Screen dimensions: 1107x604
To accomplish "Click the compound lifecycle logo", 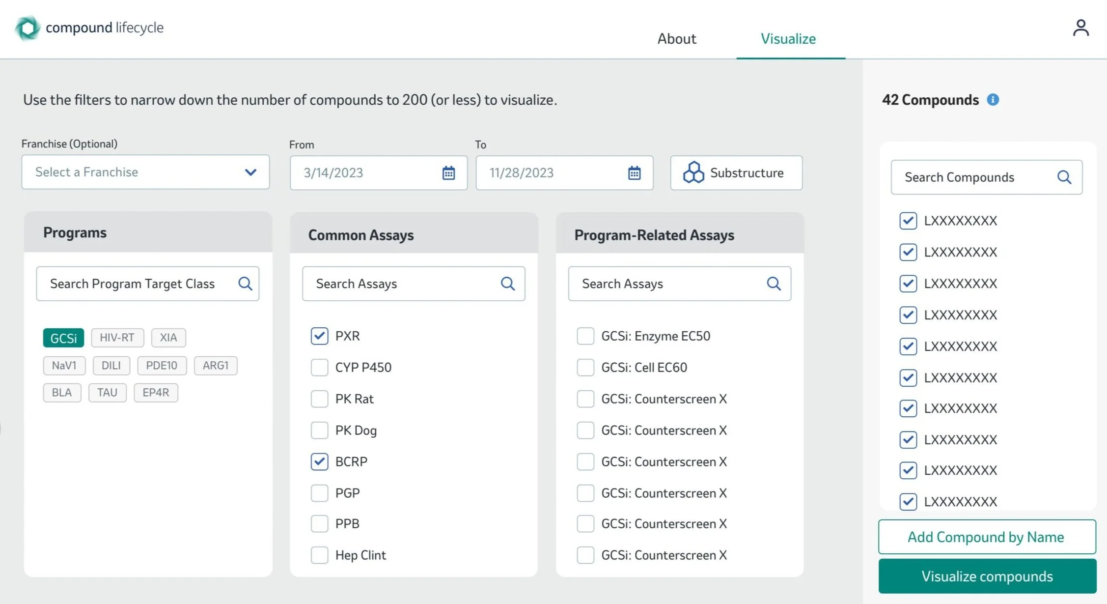I will tap(28, 28).
